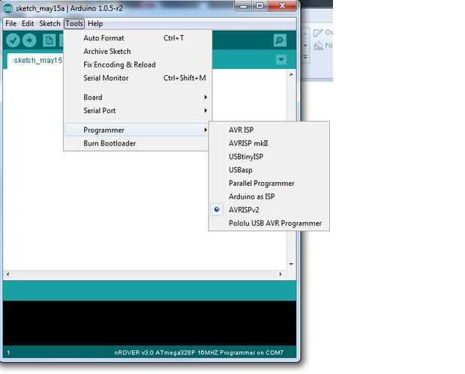Viewport: 465px width, 374px height.
Task: Close the Arduino window
Action: coord(282,6)
